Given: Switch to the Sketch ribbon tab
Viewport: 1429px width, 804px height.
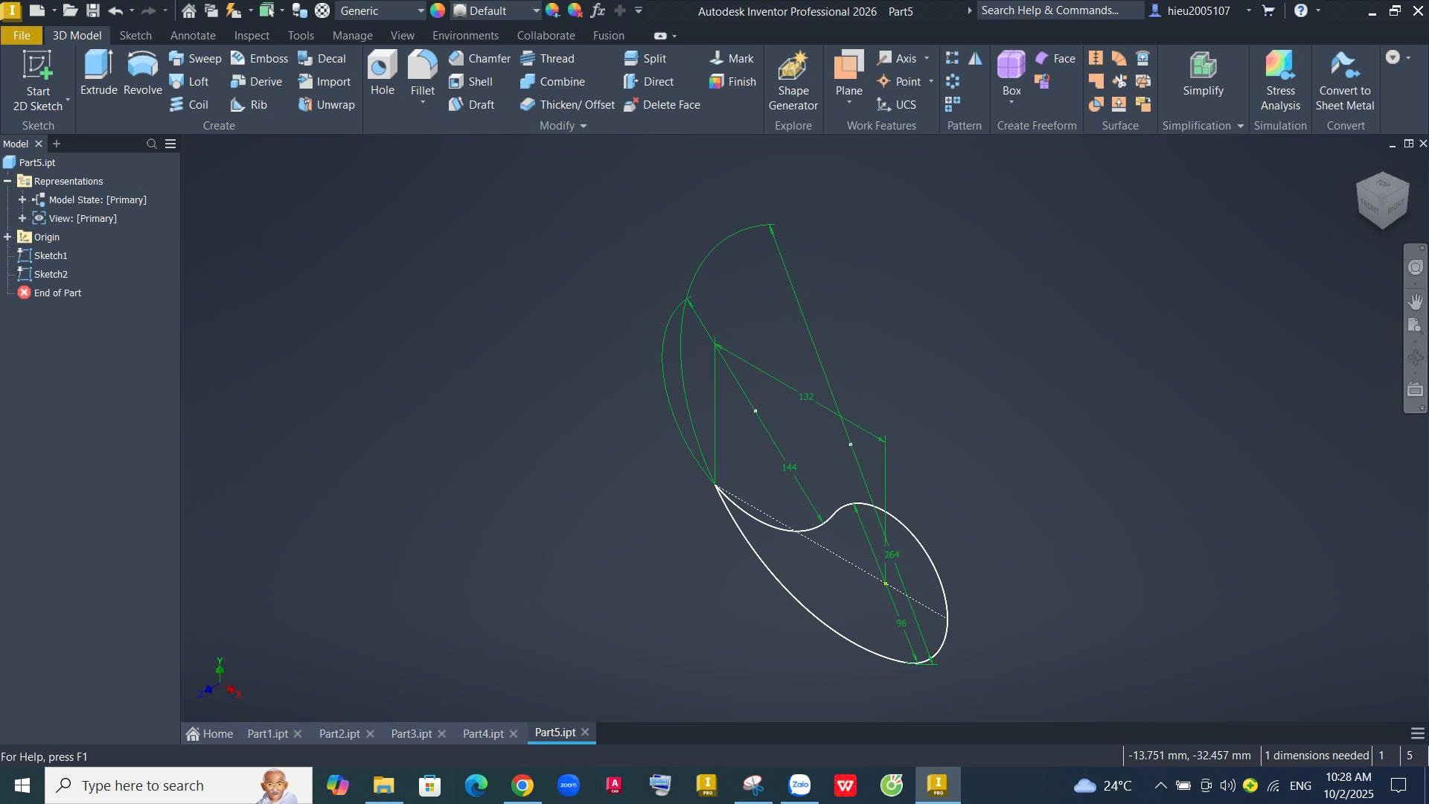Looking at the screenshot, I should 135,36.
